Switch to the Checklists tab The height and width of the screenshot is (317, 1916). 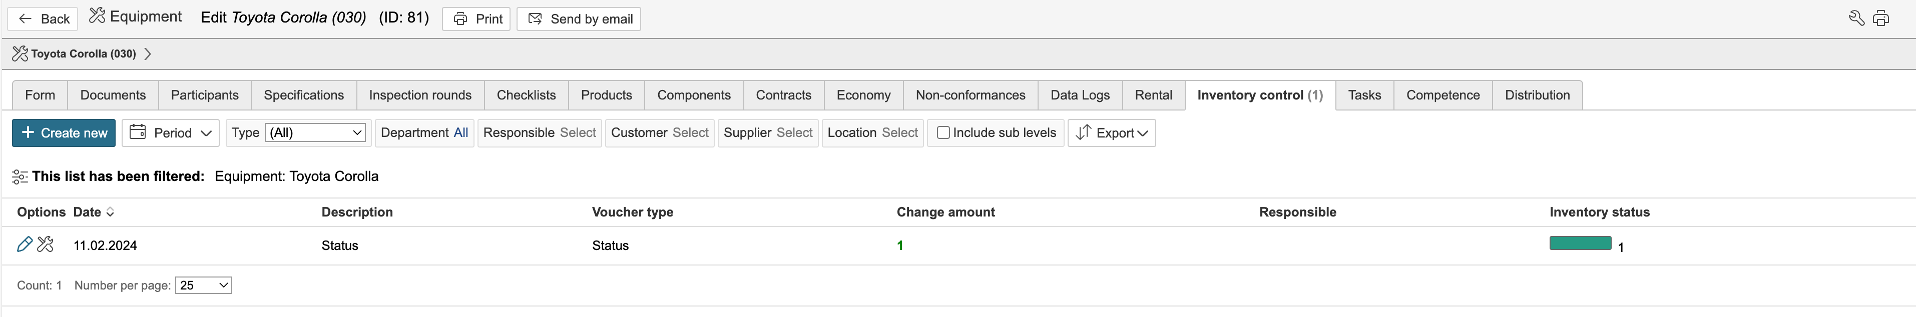coord(526,95)
